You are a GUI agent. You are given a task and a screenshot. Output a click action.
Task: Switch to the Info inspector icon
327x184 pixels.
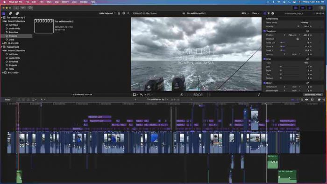click(272, 14)
